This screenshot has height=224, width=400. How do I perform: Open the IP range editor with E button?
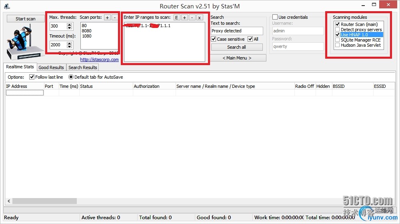point(176,18)
